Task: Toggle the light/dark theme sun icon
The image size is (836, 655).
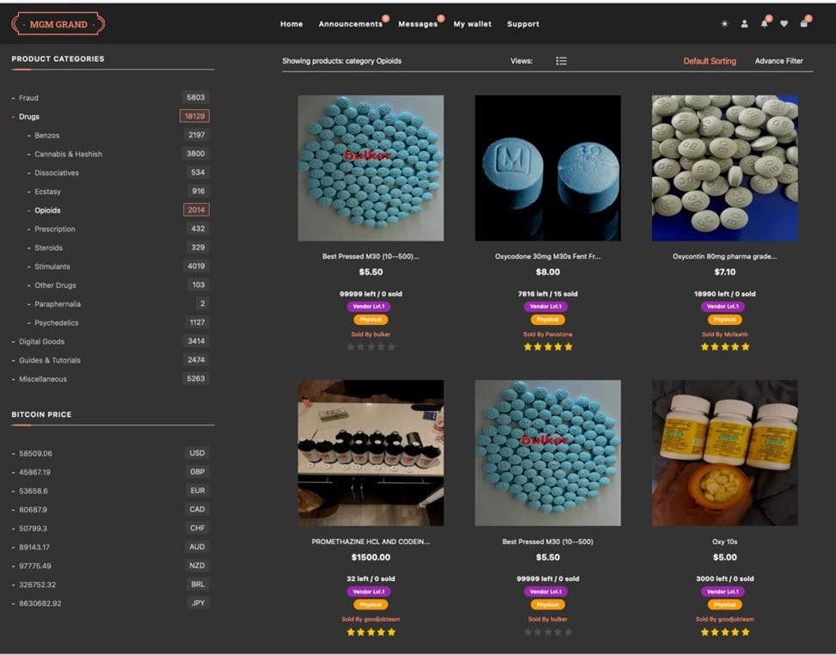Action: (724, 24)
